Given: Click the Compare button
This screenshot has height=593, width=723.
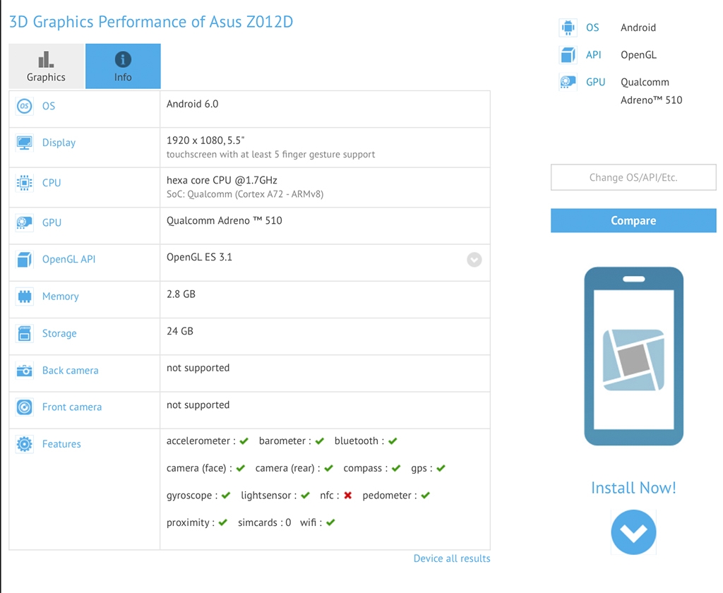Looking at the screenshot, I should coord(633,220).
